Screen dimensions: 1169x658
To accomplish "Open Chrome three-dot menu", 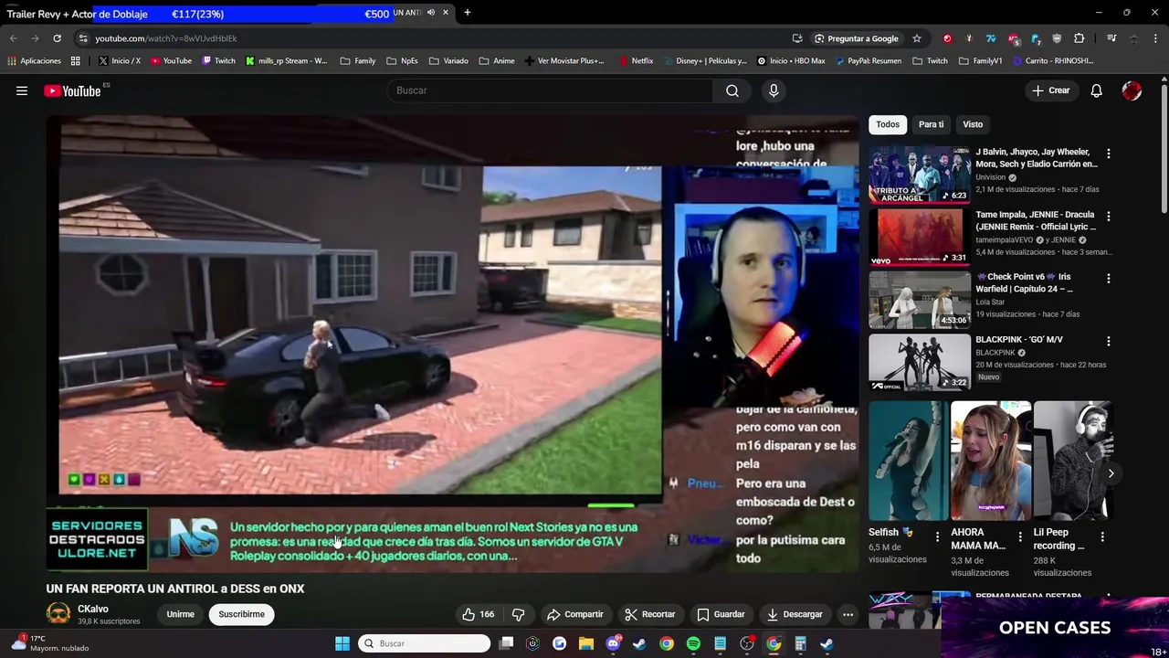I will point(1156,38).
